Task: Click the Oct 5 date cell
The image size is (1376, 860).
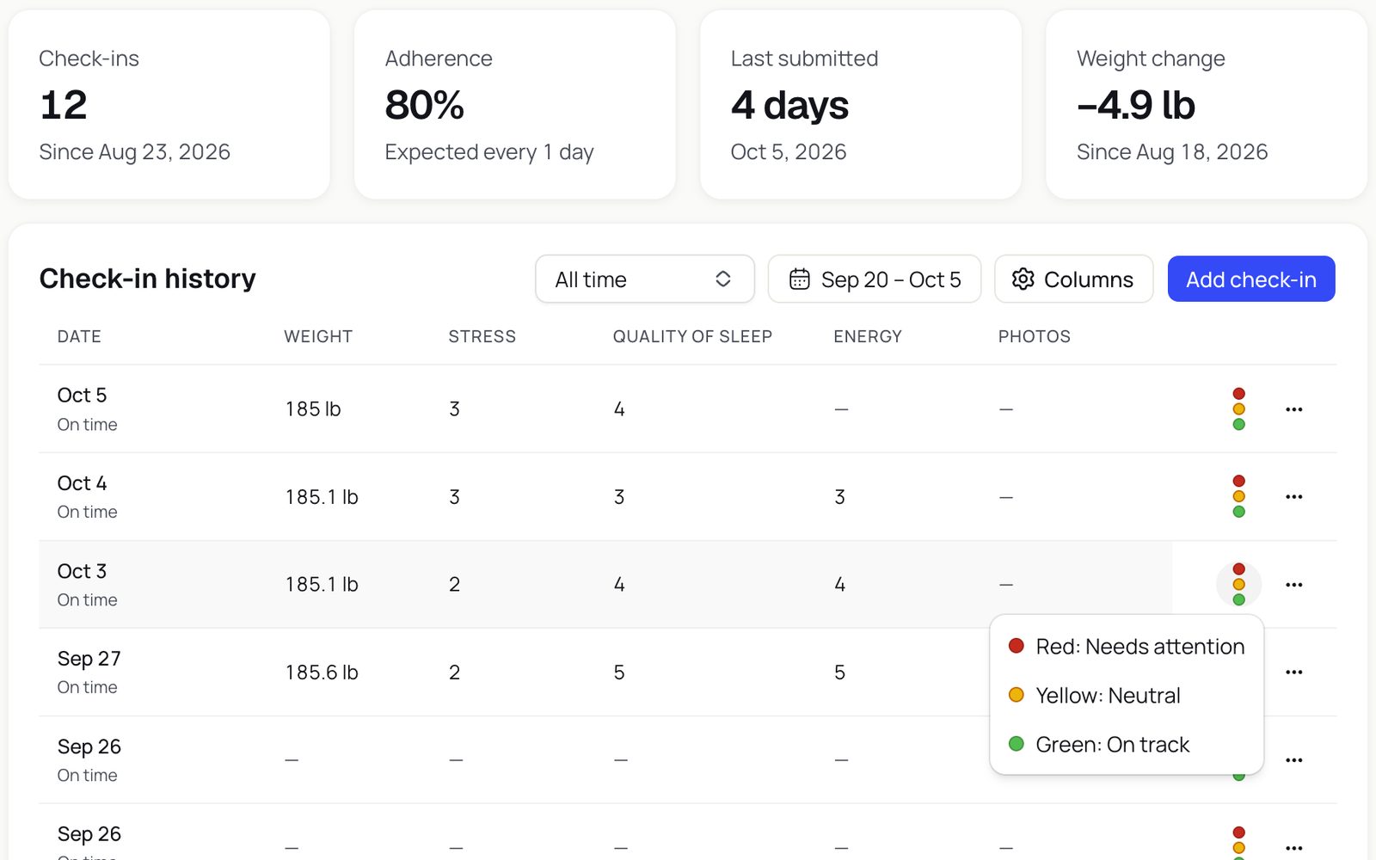Action: coord(87,409)
